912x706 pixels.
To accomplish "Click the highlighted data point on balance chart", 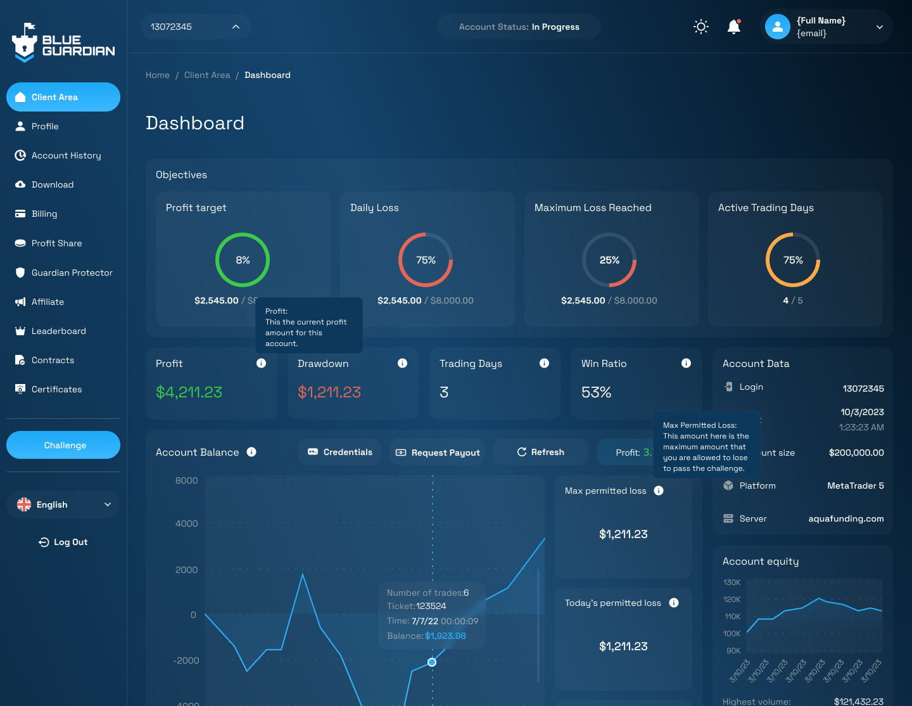I will [432, 662].
